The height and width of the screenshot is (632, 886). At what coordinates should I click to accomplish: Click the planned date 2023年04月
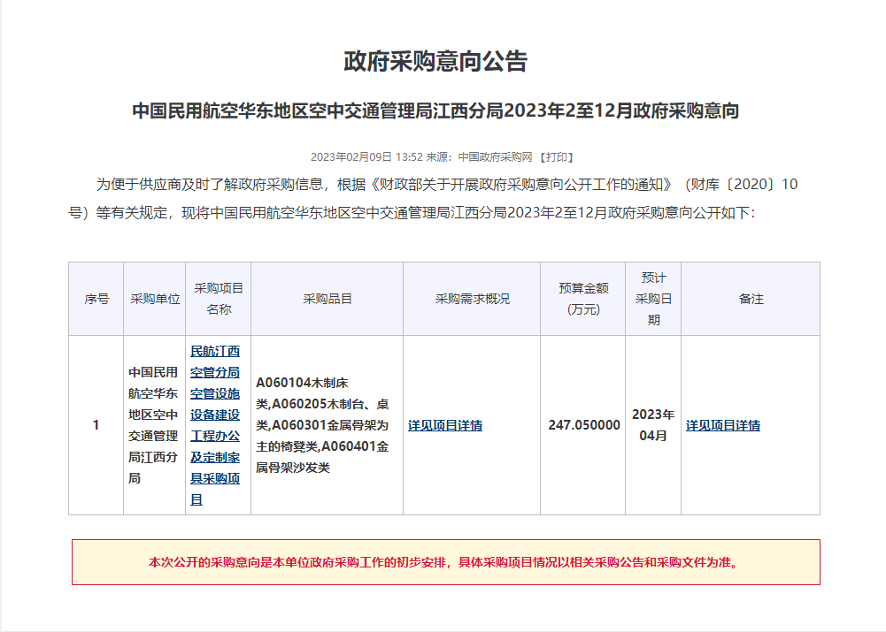coord(653,425)
